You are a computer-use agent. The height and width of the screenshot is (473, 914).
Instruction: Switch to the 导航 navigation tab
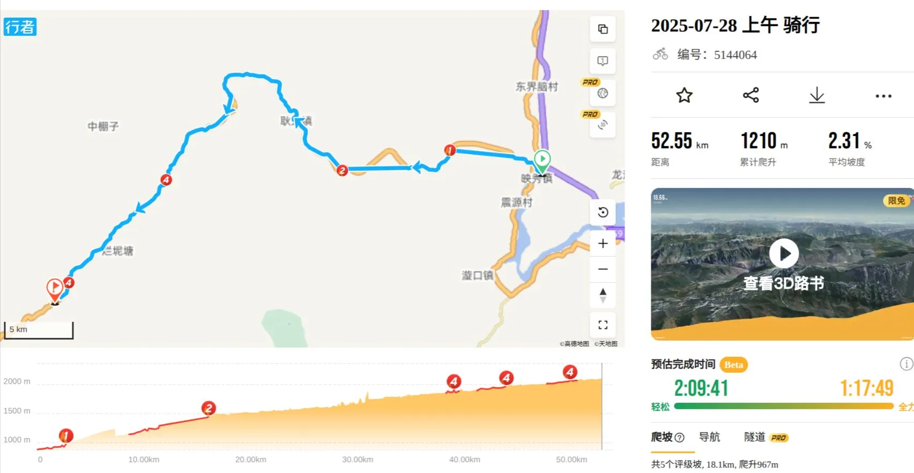coord(709,437)
